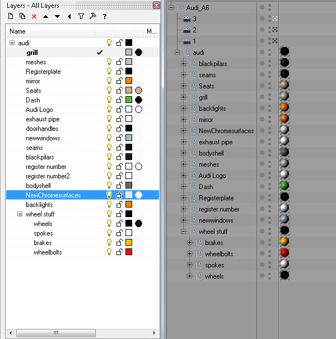Open green color swatch of Dash layer
The image size is (336, 339).
point(129,100)
